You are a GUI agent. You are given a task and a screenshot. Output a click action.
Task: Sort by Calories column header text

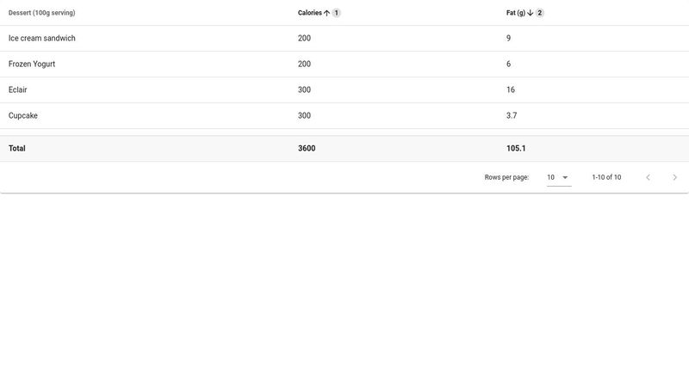[310, 13]
